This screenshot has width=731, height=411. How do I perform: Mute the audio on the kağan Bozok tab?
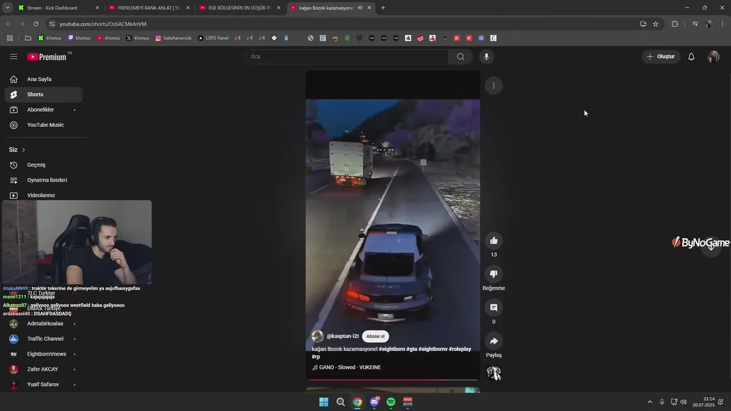pyautogui.click(x=360, y=8)
